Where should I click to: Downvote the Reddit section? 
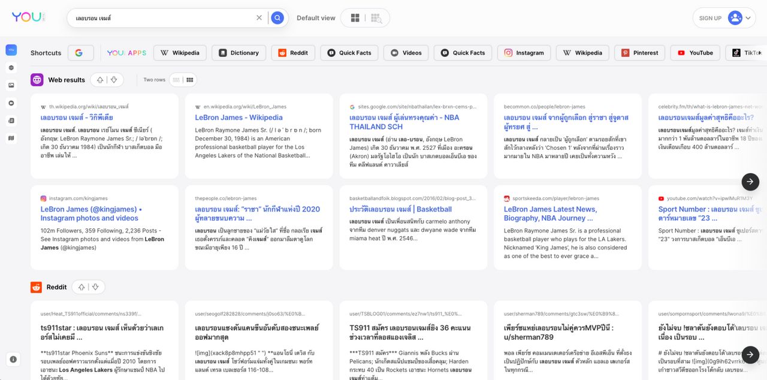click(95, 287)
